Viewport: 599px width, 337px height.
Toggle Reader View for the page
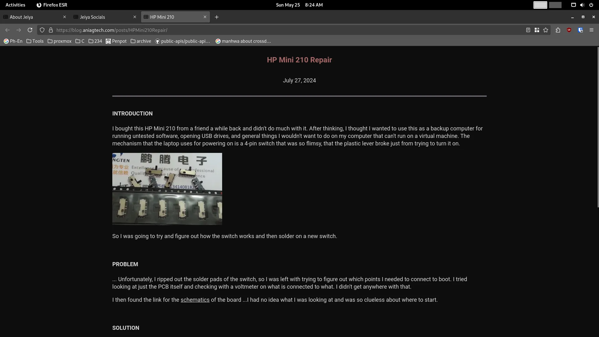pos(528,30)
